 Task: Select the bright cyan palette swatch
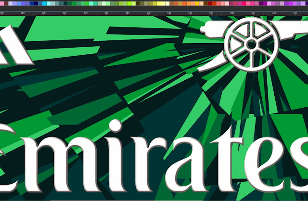point(44,3)
